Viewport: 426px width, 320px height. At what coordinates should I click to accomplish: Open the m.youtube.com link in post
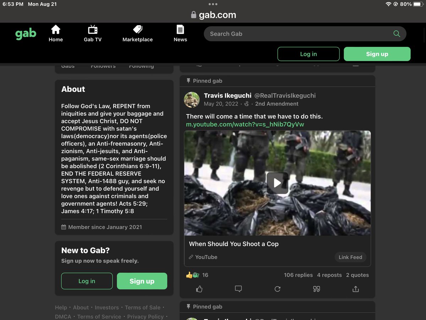245,124
